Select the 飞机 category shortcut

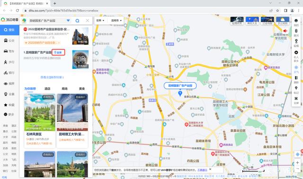pos(14,160)
